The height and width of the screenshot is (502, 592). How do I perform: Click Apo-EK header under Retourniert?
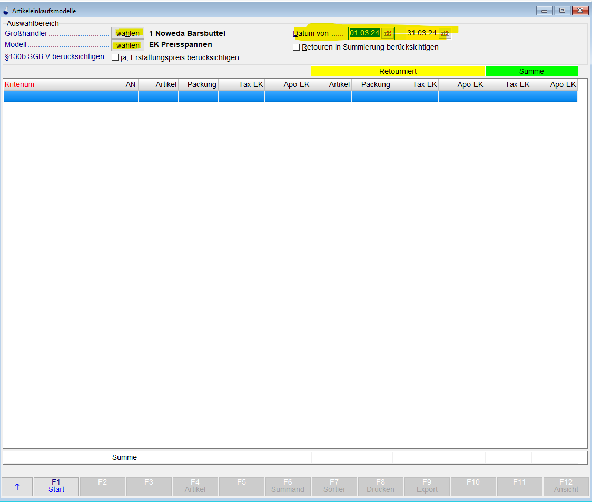tap(462, 85)
